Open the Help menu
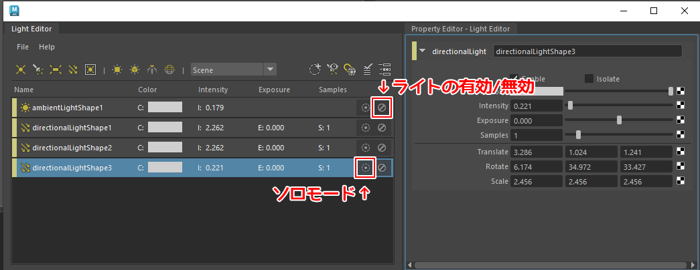 [47, 47]
